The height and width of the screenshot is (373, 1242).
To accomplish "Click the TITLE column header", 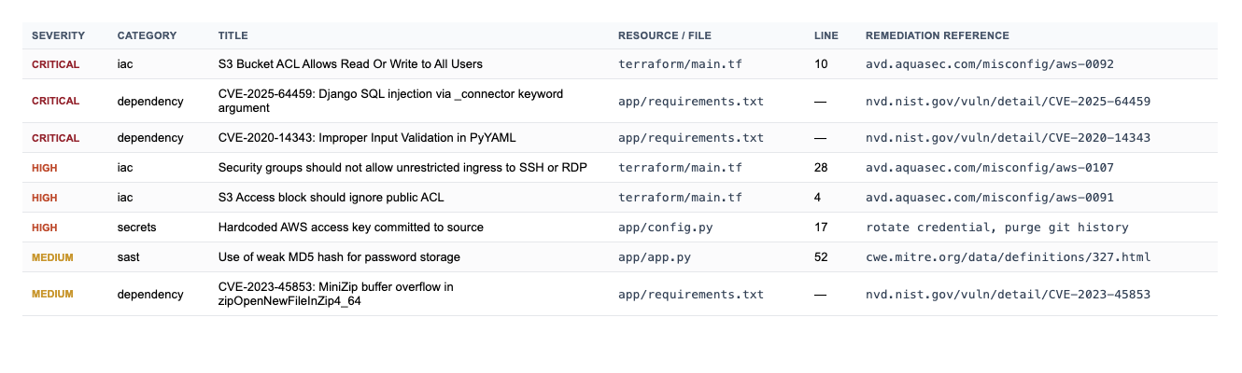I will click(x=233, y=35).
